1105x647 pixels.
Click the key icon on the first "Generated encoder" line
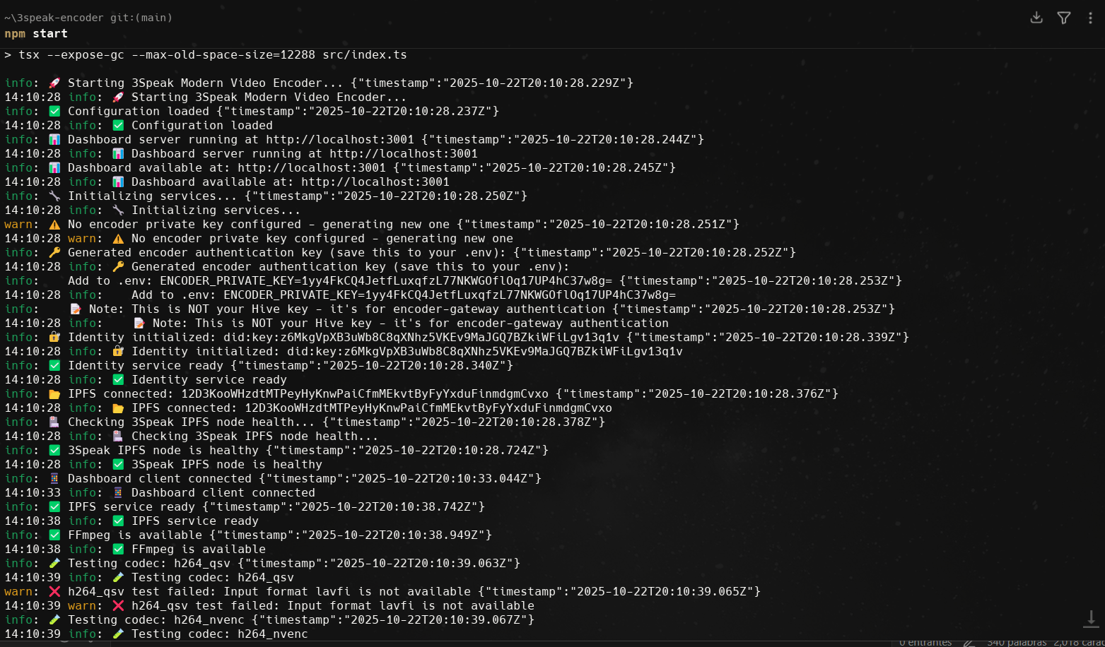coord(54,253)
